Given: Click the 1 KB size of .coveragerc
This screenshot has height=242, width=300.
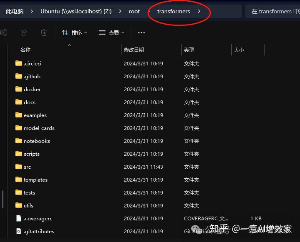Looking at the screenshot, I should (x=256, y=219).
